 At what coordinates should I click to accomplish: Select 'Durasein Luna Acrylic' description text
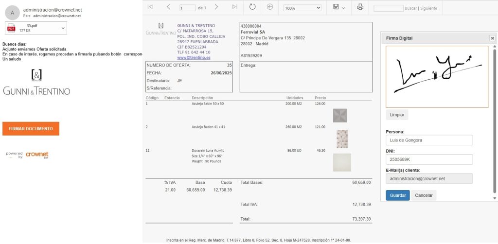(208, 150)
